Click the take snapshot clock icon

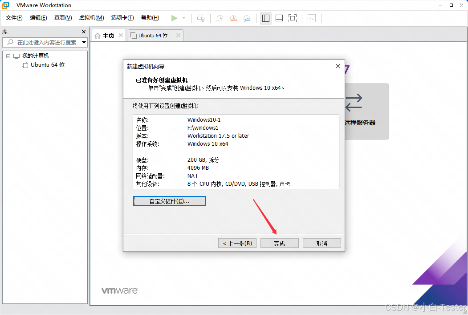[220, 18]
